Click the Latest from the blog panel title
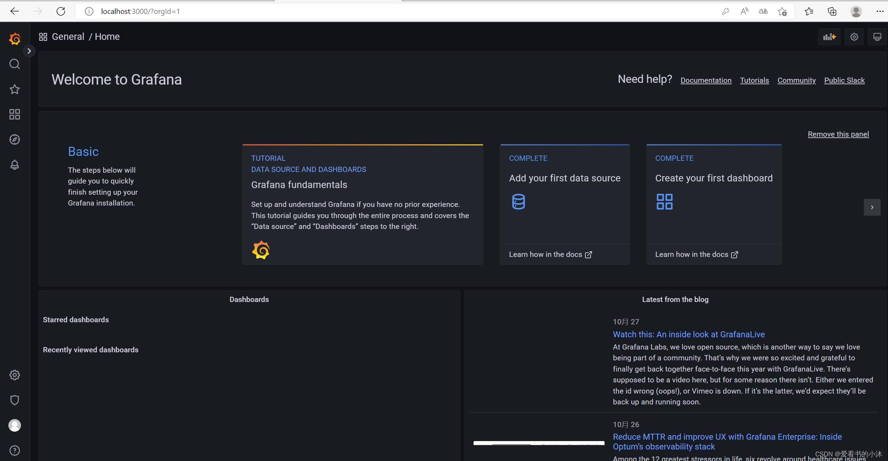 click(675, 300)
